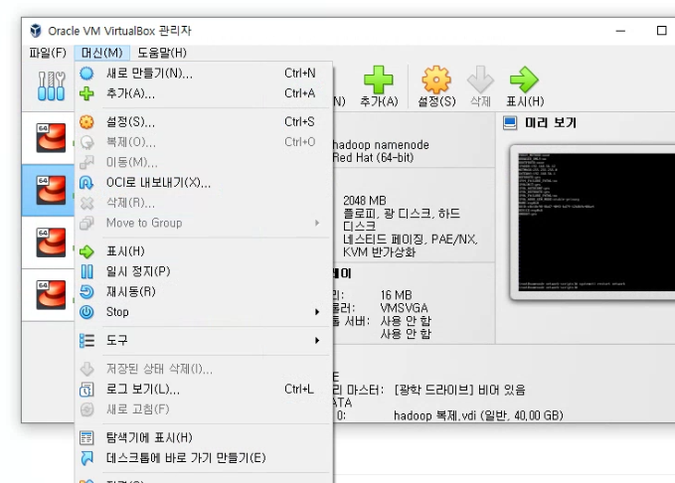675x483 pixels.
Task: Click the blue new-machine icon in menu
Action: 86,74
